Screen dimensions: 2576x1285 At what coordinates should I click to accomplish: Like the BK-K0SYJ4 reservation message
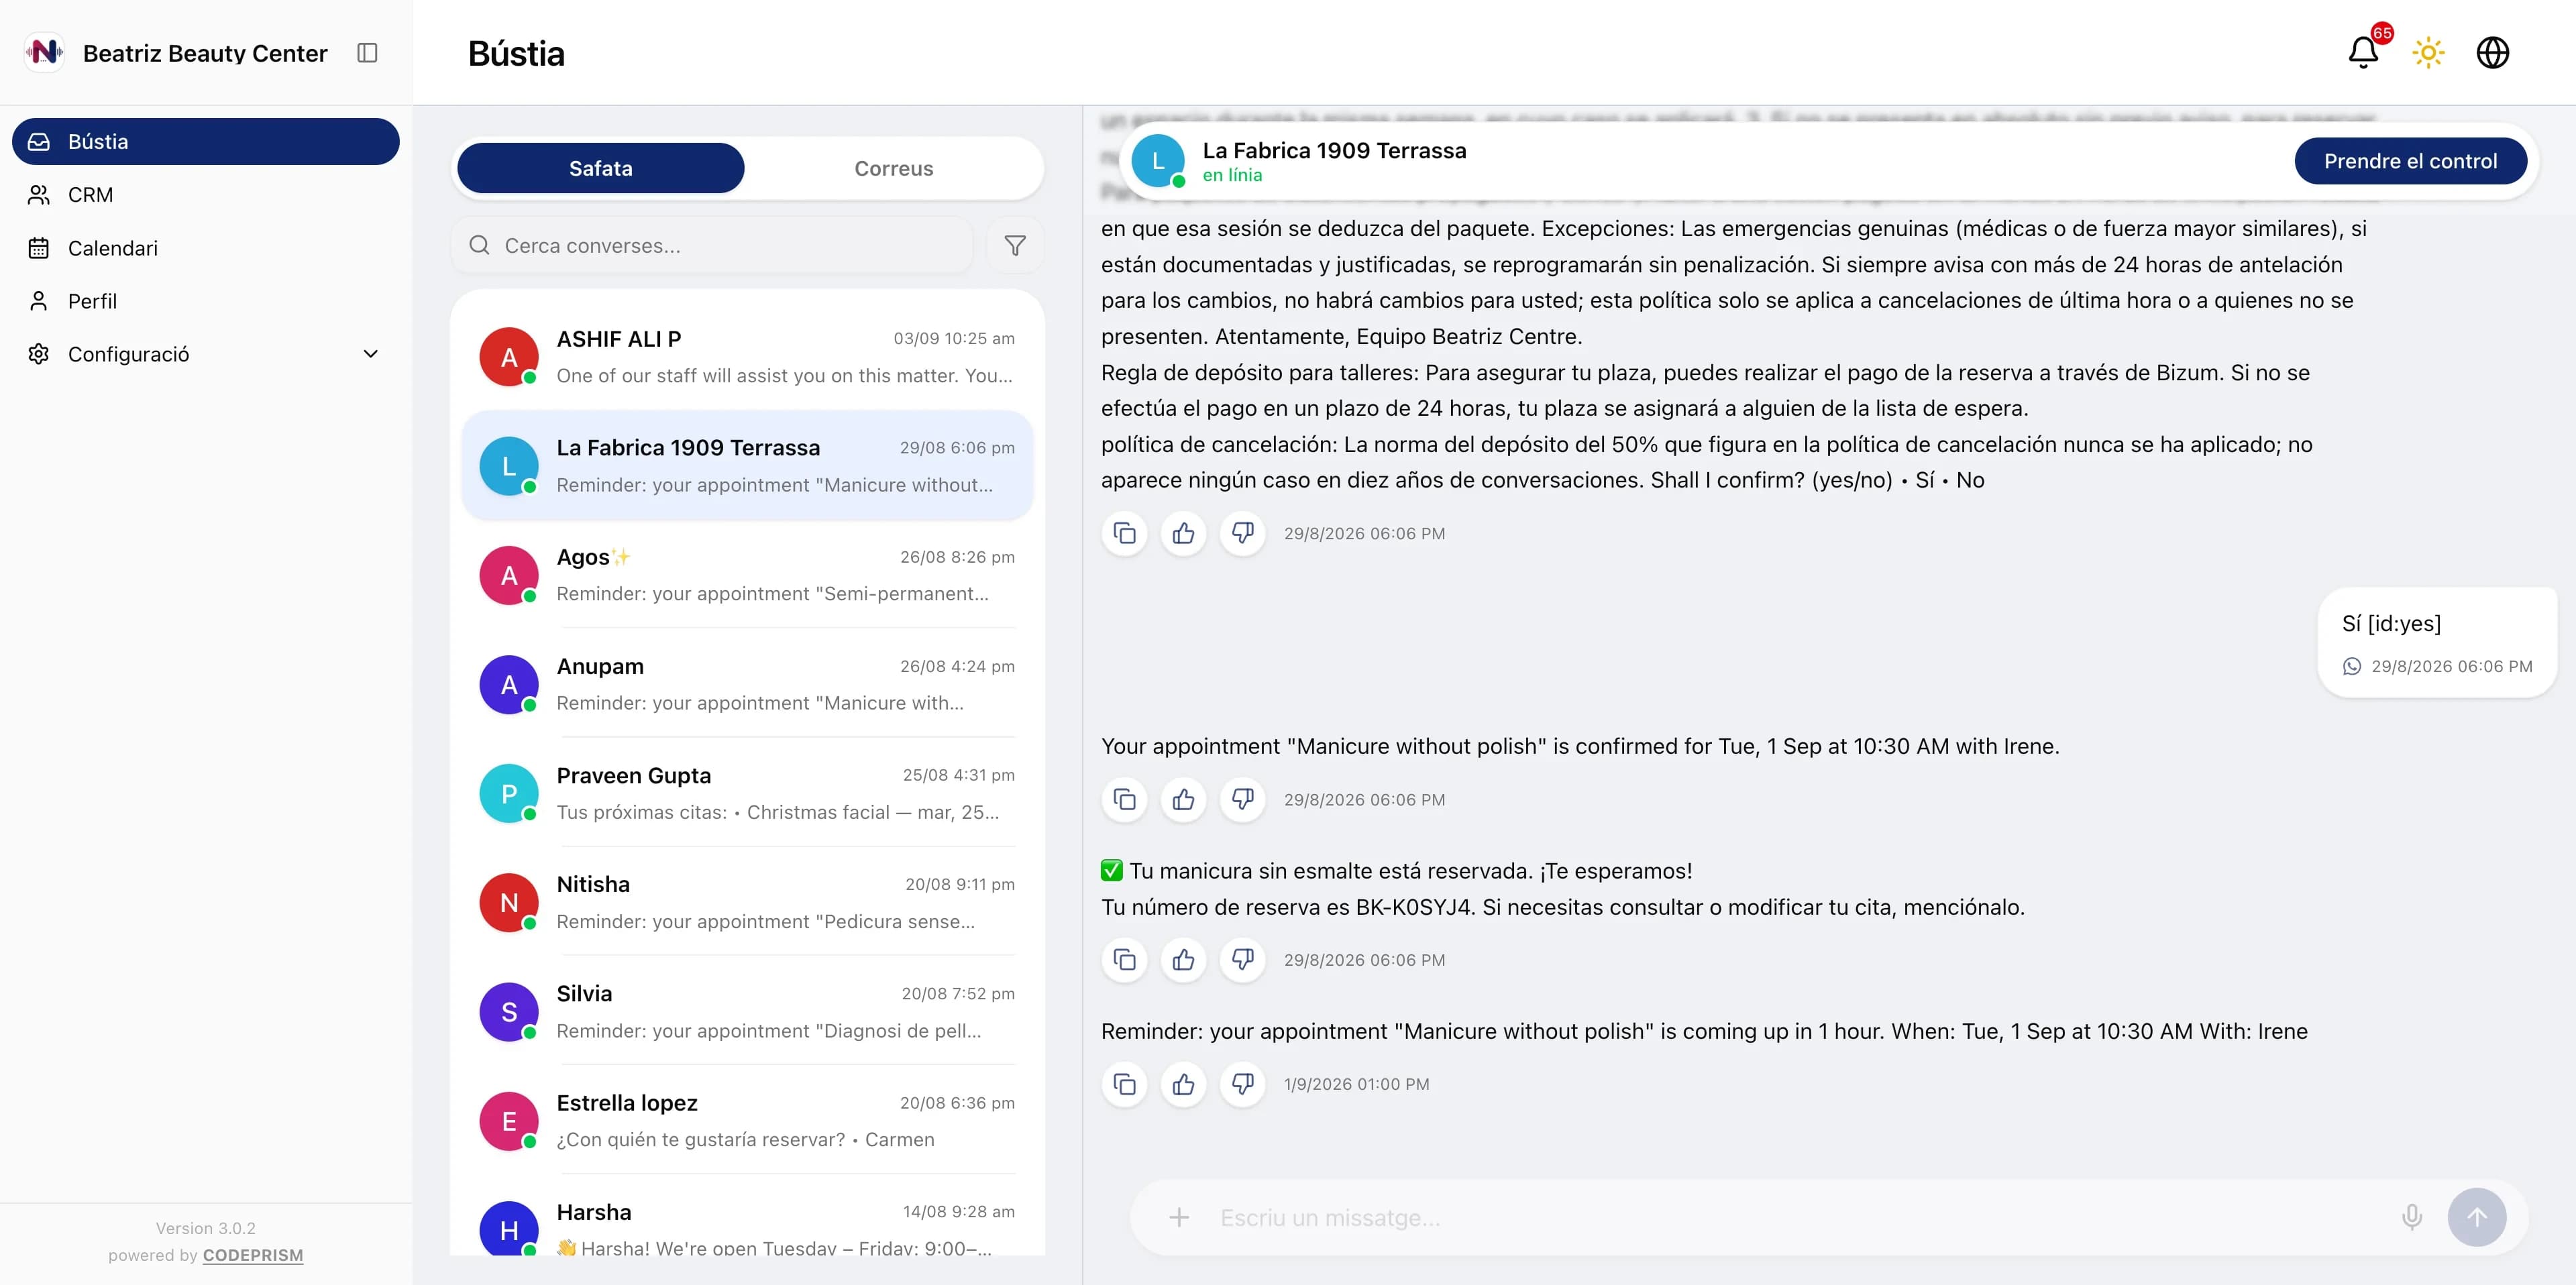tap(1184, 960)
